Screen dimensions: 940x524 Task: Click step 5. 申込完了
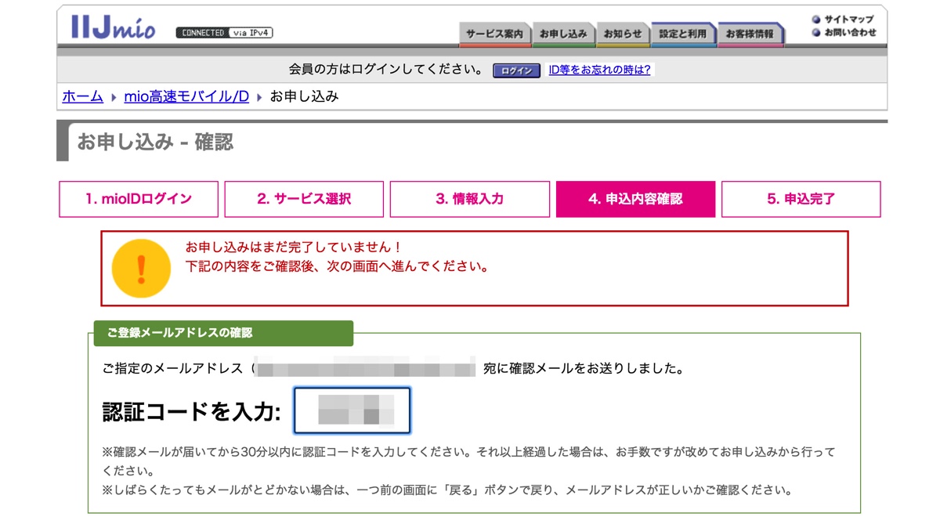click(x=801, y=199)
